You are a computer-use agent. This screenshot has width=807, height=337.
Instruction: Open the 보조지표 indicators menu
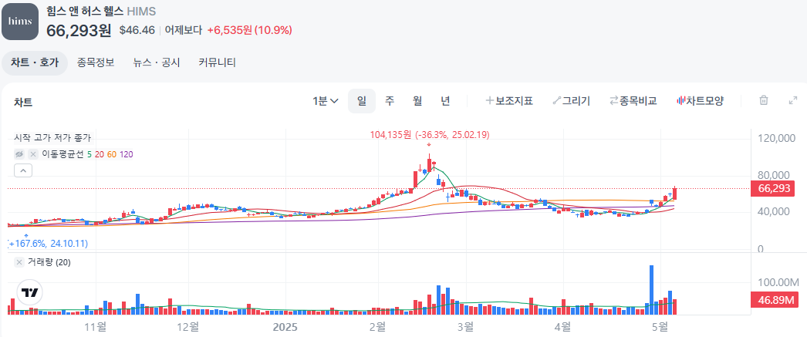click(x=509, y=101)
